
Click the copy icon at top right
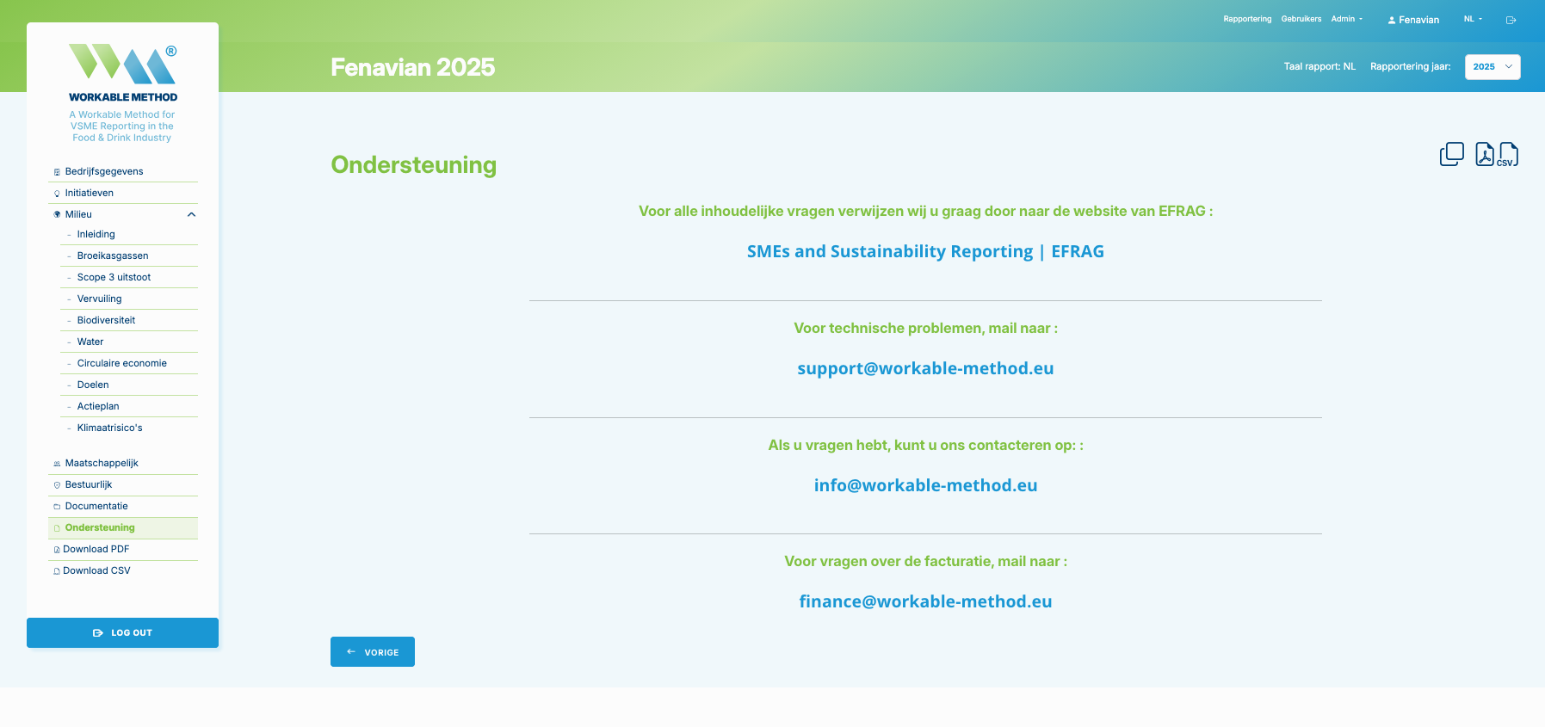pos(1451,154)
